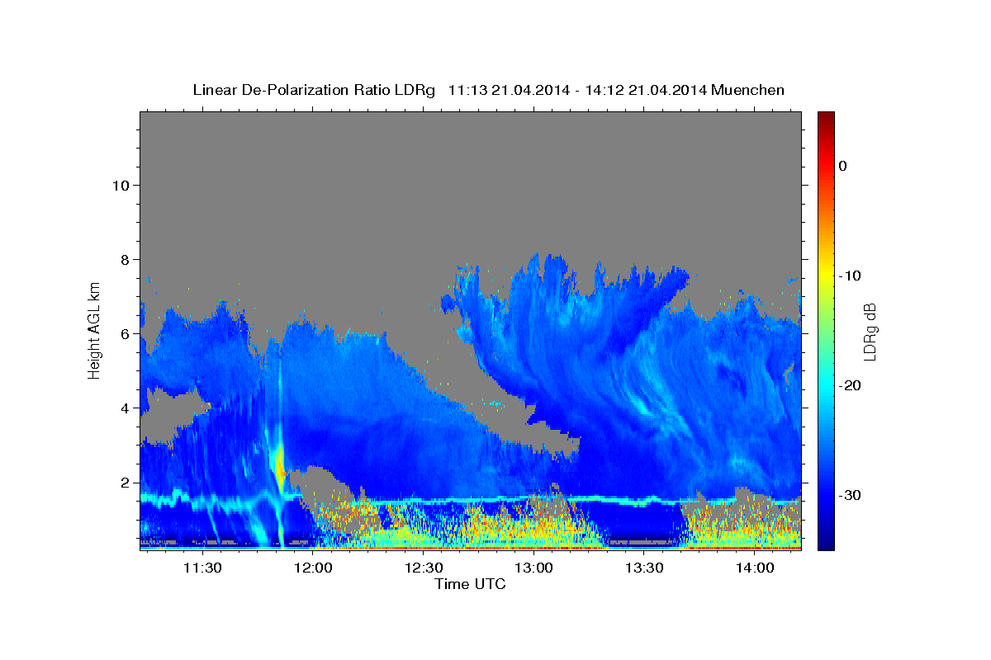
Task: Click the colorbar label -10
Action: click(x=850, y=276)
